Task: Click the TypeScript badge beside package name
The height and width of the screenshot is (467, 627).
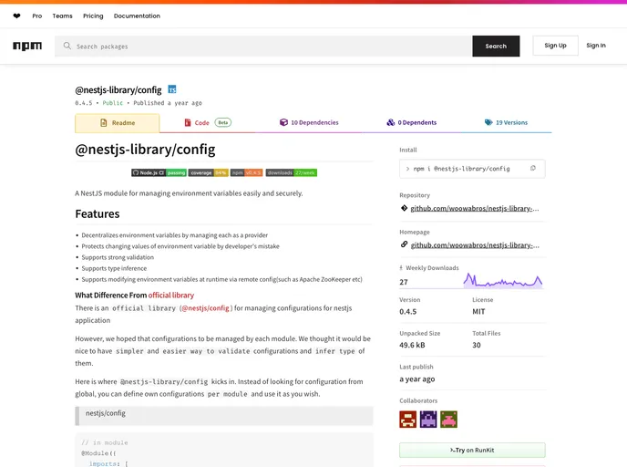Action: [x=172, y=89]
